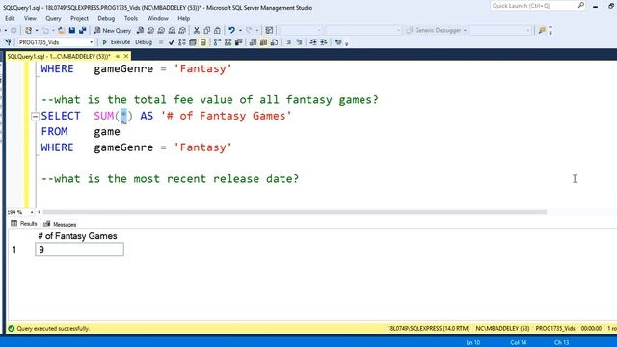Close the SQLQuery1.sql tab
This screenshot has width=617, height=347.
tap(126, 57)
